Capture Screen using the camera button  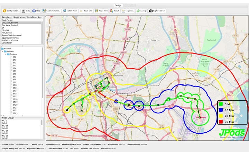pyautogui.click(x=158, y=11)
